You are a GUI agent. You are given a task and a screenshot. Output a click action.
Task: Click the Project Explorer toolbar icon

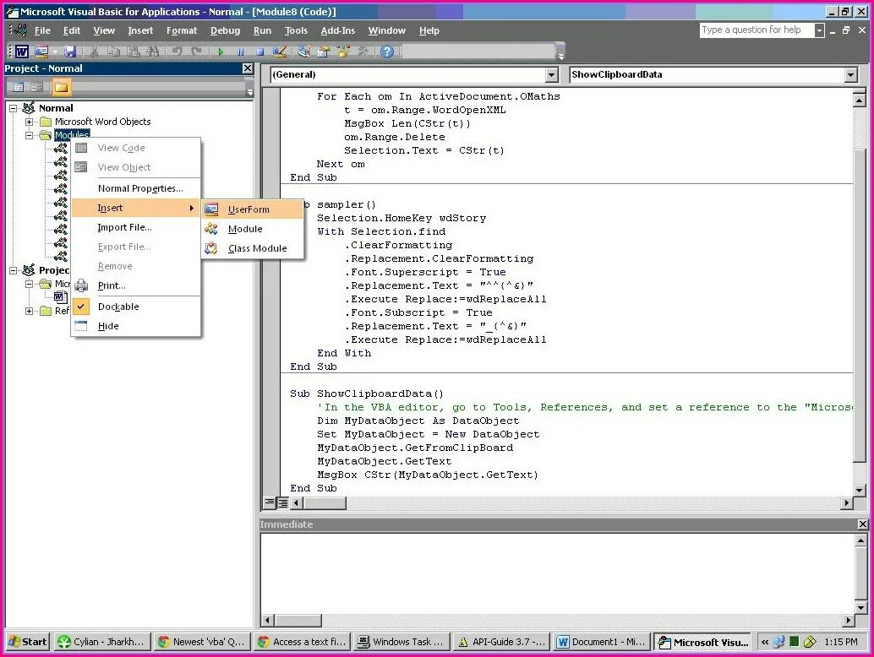(303, 52)
